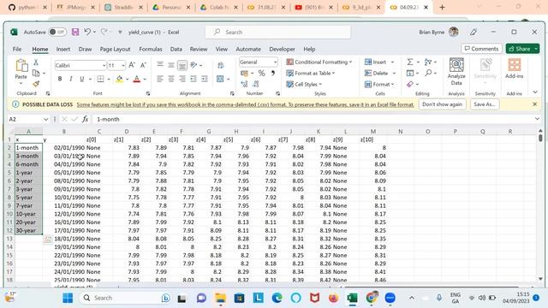Image resolution: width=548 pixels, height=308 pixels.
Task: Toggle Middle Align vertical alignment
Action: pos(171,65)
